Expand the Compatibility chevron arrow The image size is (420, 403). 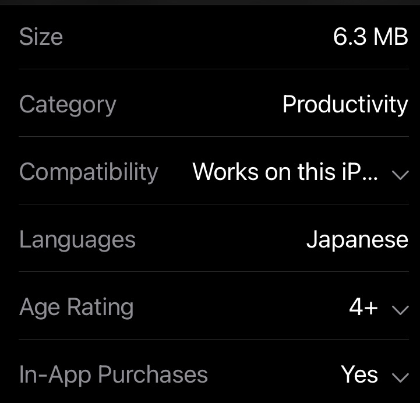tap(400, 174)
